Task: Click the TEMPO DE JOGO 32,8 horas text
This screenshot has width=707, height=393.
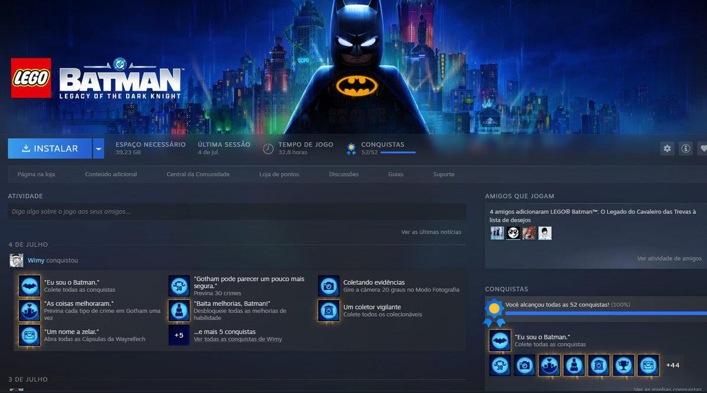Action: click(306, 148)
